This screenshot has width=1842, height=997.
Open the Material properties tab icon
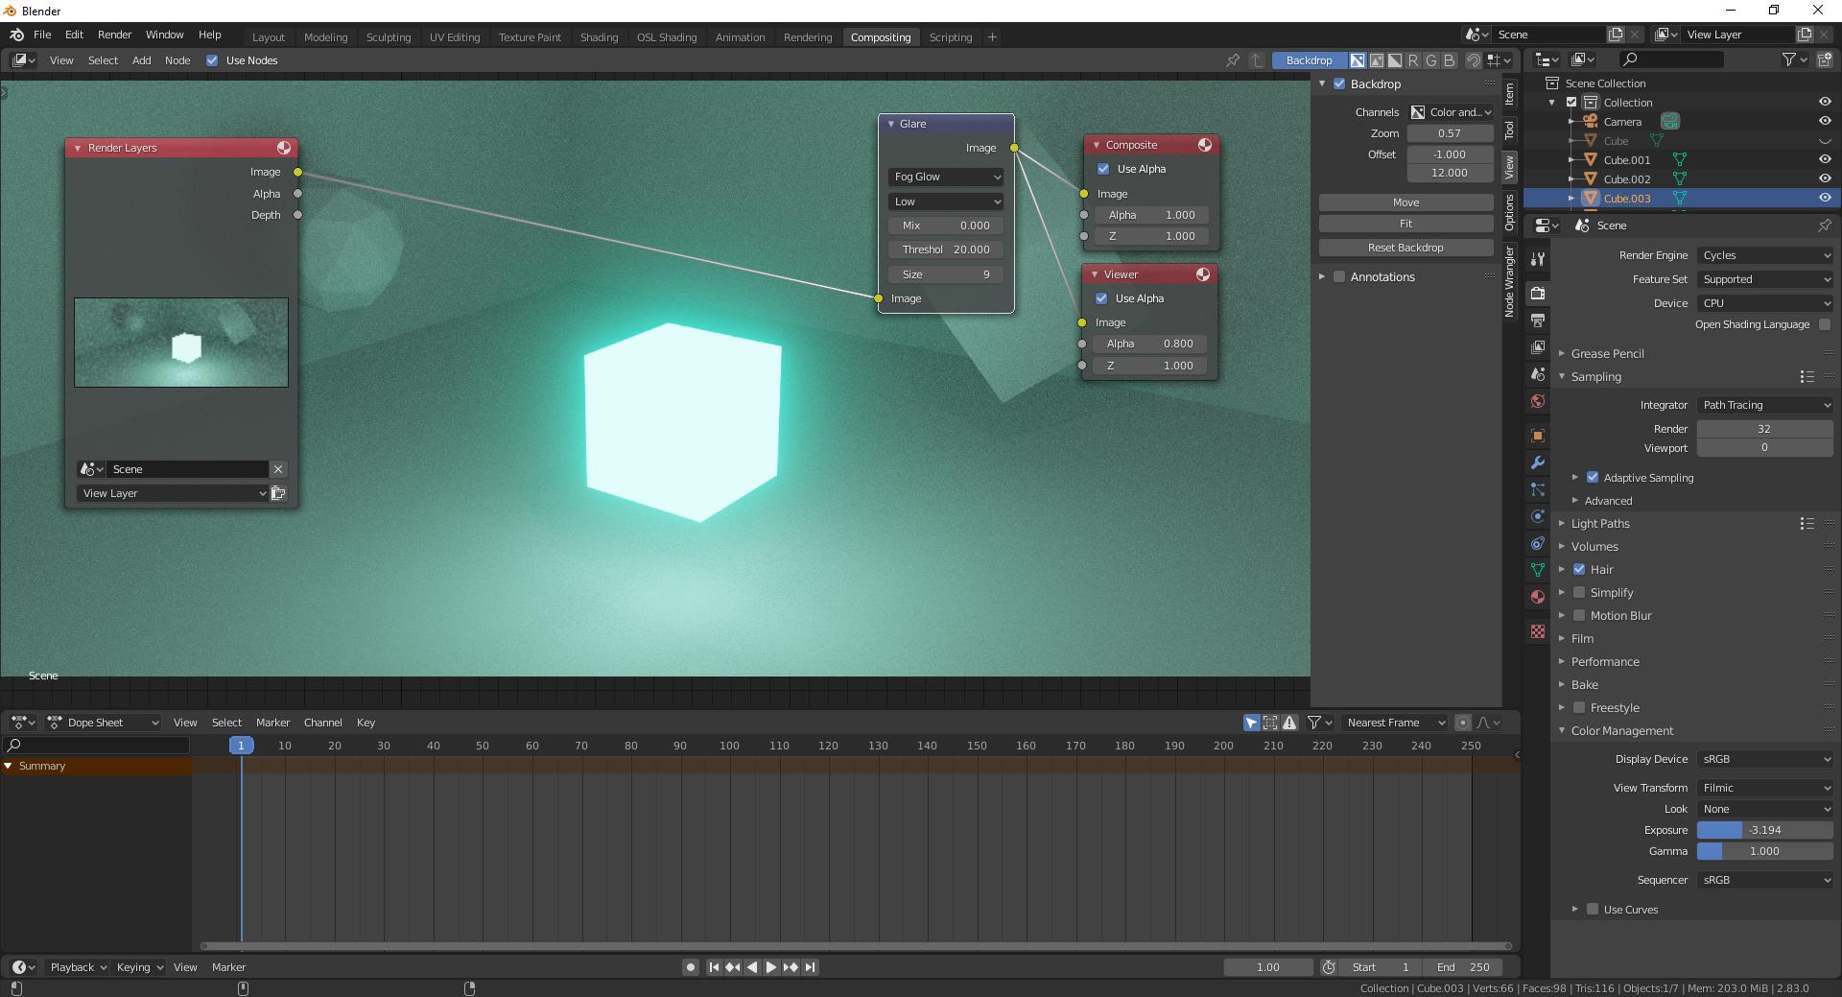coord(1538,597)
